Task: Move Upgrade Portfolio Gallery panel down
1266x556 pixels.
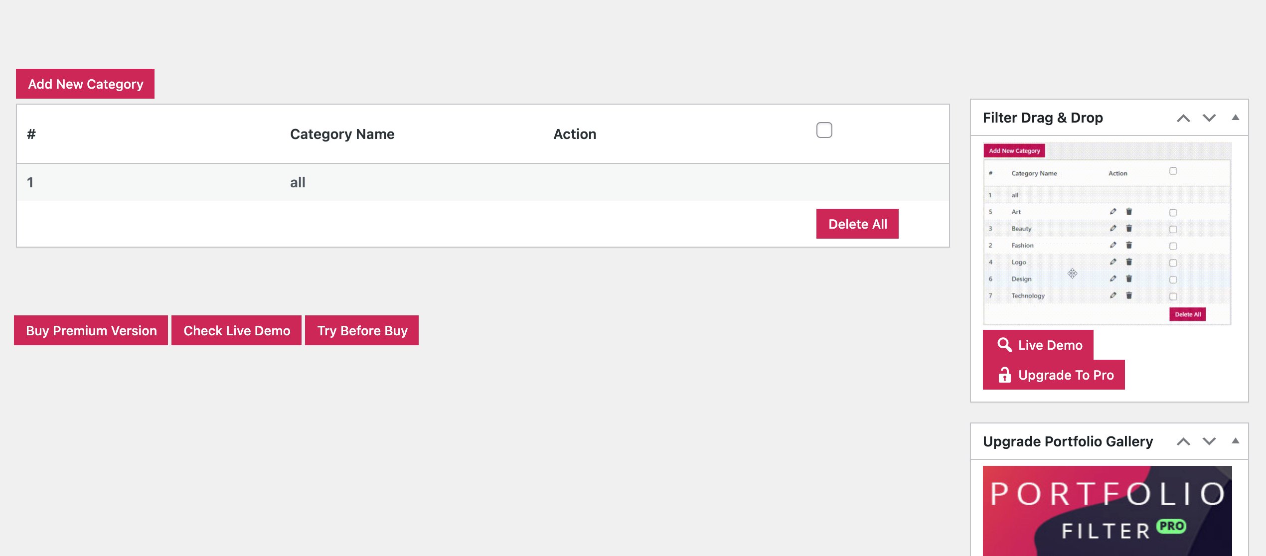Action: (x=1209, y=441)
